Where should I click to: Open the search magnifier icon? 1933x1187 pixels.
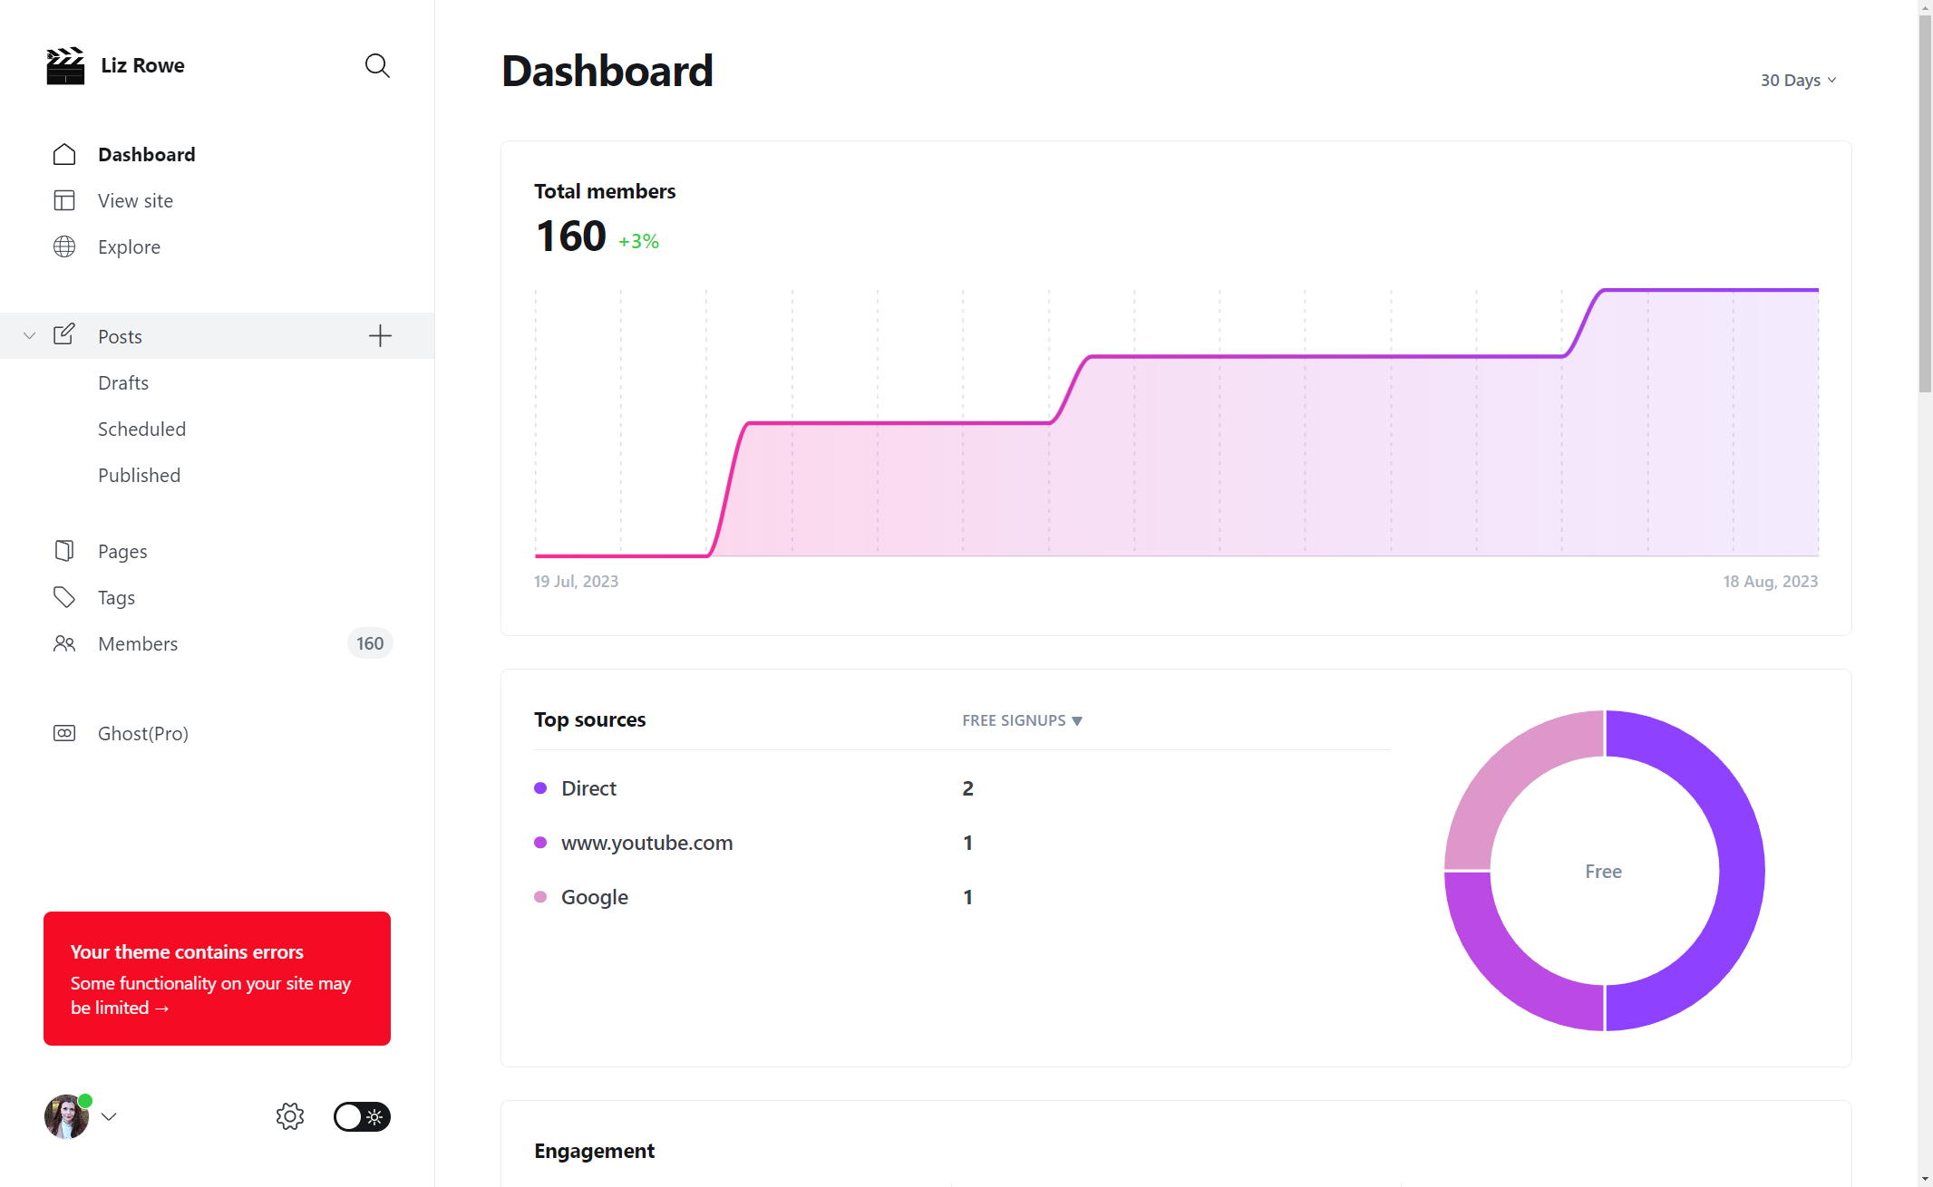pos(377,65)
